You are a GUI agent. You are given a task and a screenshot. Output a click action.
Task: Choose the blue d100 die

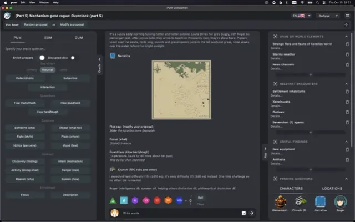(179, 200)
